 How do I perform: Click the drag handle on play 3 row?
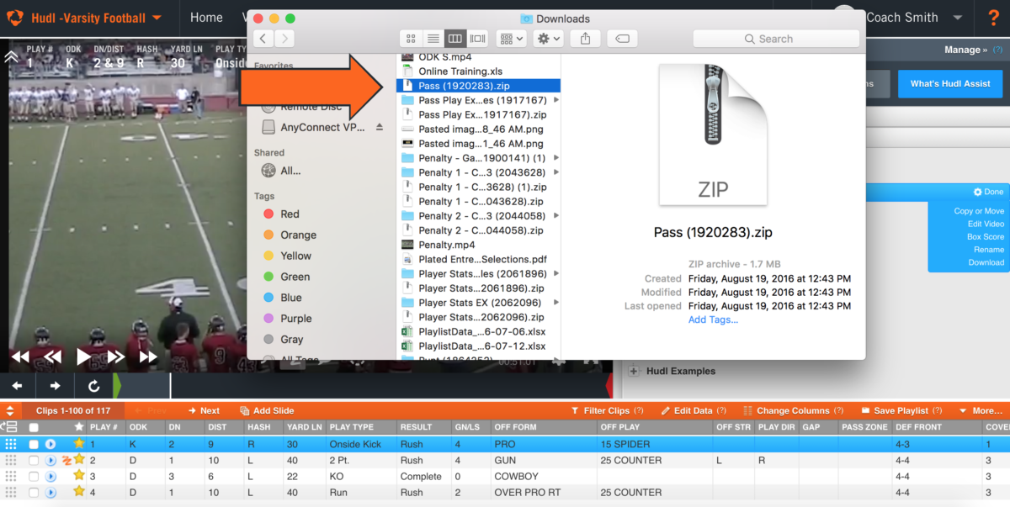tap(10, 477)
